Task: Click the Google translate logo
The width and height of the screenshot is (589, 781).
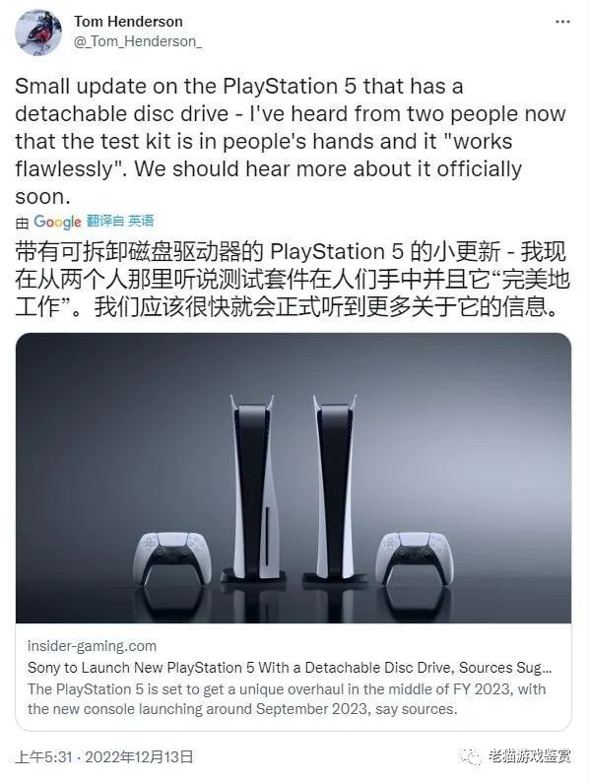Action: [57, 222]
